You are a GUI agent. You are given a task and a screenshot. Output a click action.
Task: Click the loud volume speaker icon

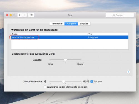click(86, 82)
